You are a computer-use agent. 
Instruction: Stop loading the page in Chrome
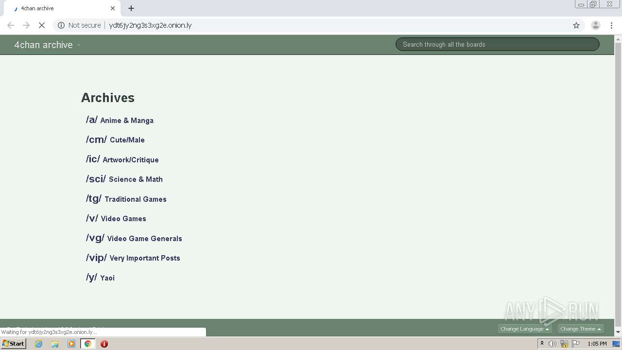[x=42, y=25]
